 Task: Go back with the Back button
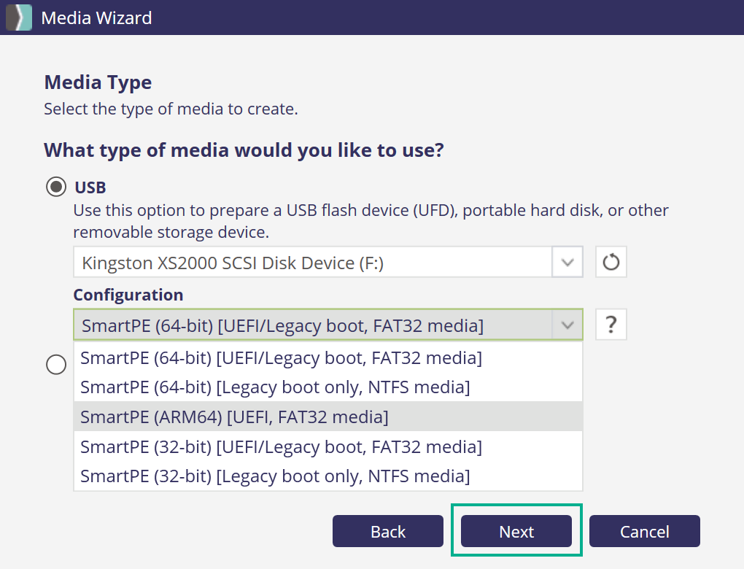coord(388,532)
